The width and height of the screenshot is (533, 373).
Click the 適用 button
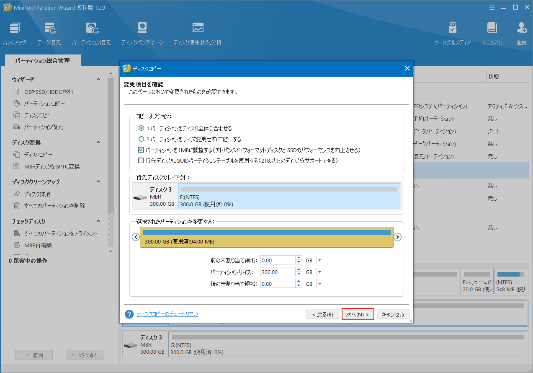tap(34, 355)
